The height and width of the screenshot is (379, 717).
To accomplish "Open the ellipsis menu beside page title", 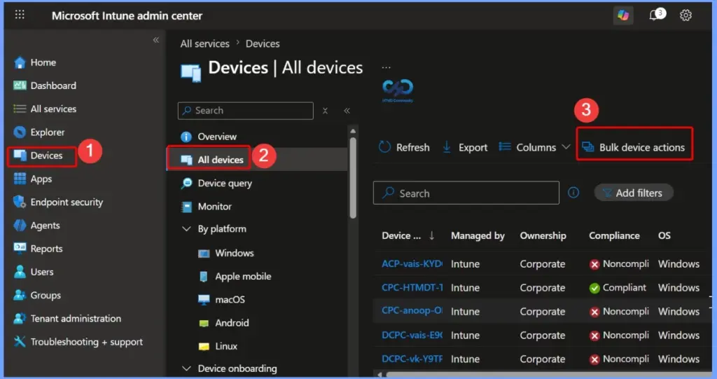I will tap(387, 68).
